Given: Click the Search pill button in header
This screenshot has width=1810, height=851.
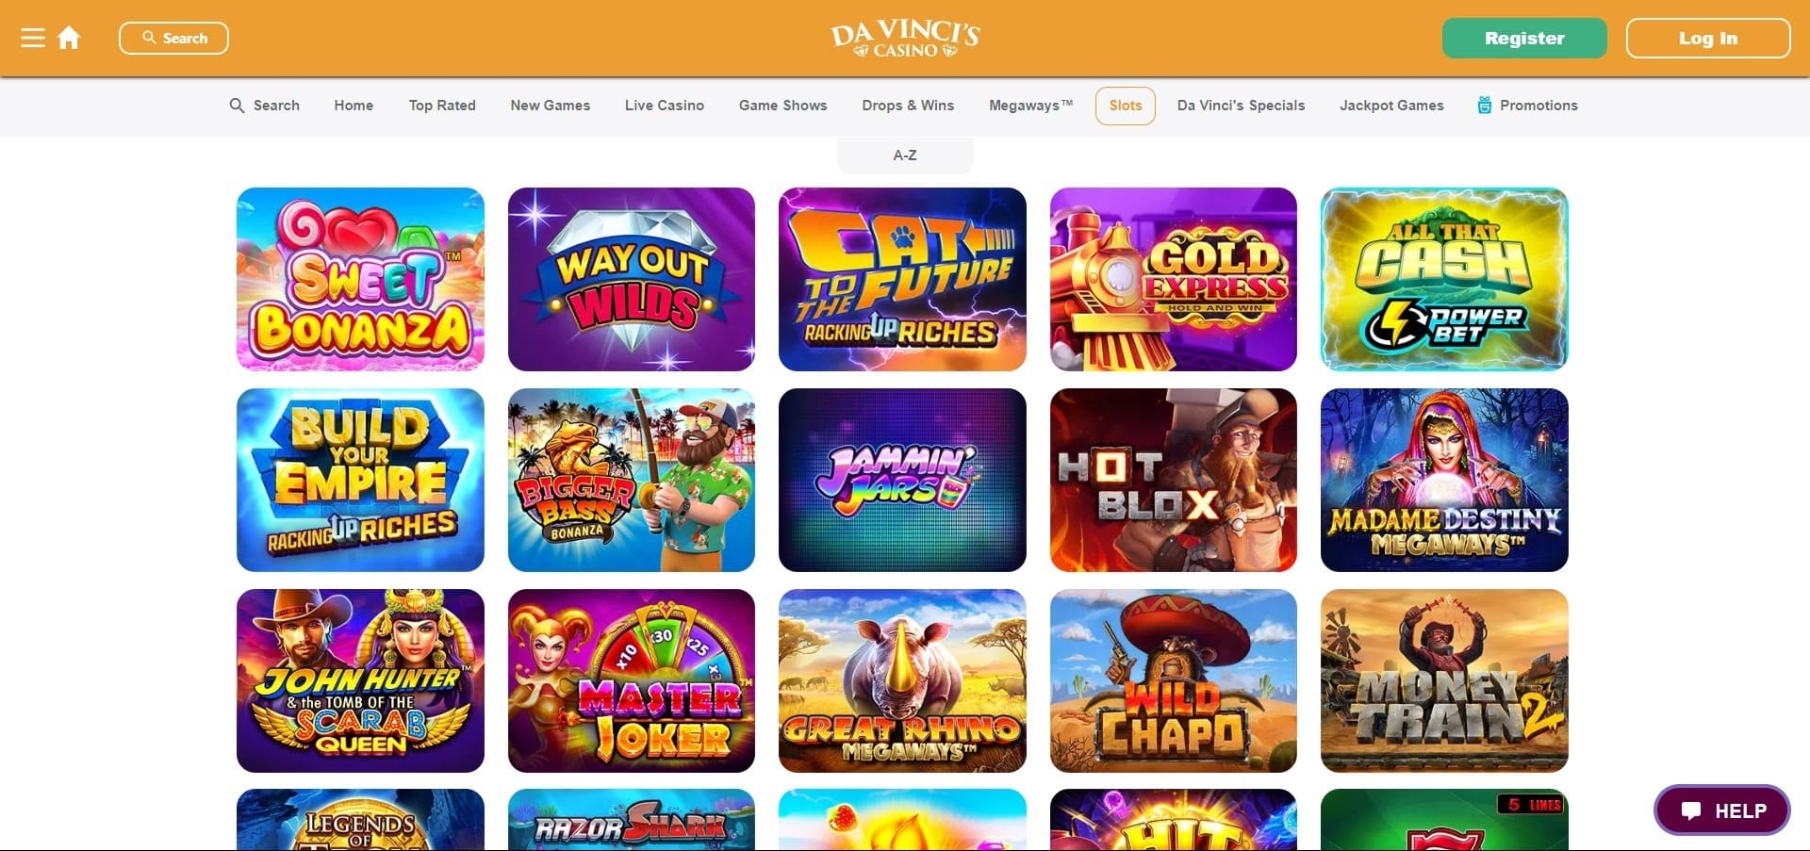Looking at the screenshot, I should pos(173,38).
